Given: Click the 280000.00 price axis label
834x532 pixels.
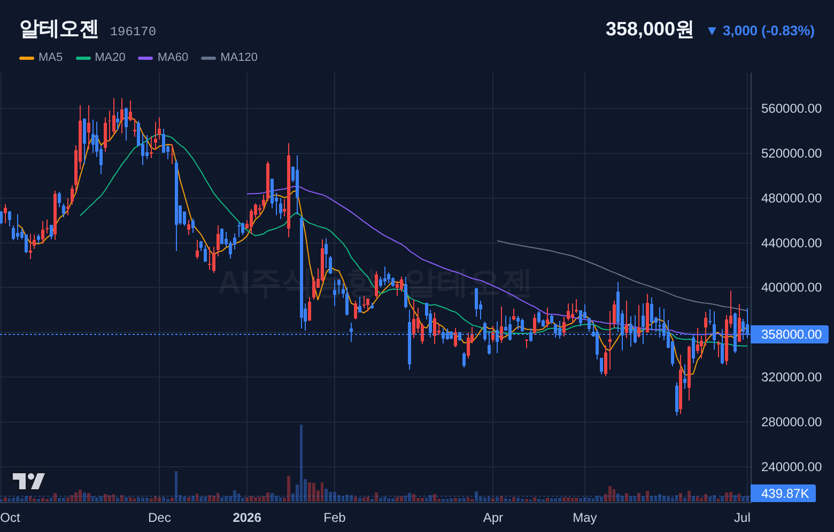Looking at the screenshot, I should click(x=791, y=422).
